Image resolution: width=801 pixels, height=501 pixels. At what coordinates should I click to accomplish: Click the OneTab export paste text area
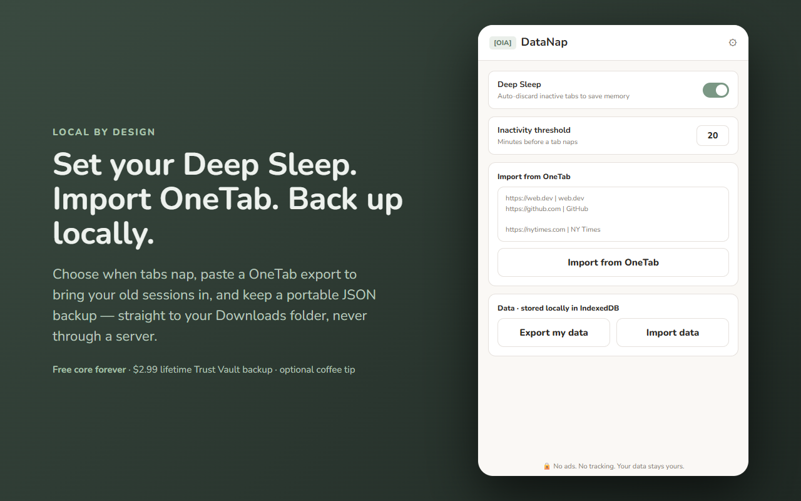(613, 214)
